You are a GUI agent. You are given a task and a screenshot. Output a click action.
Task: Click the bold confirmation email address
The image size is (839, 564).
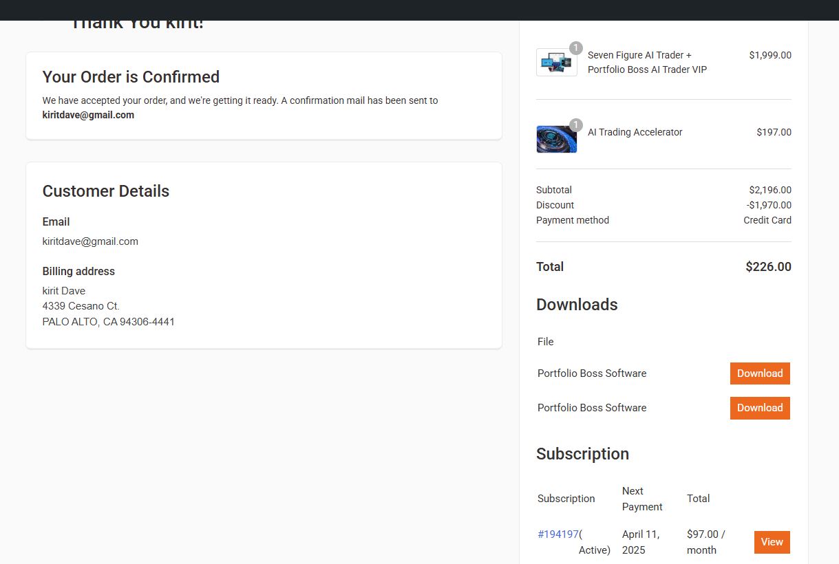click(88, 116)
